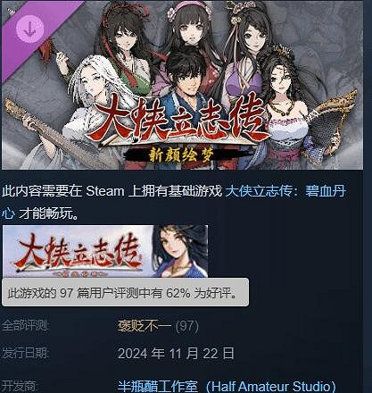
Task: Click the 新颜绘梦 subtitle in header art
Action: pyautogui.click(x=182, y=155)
